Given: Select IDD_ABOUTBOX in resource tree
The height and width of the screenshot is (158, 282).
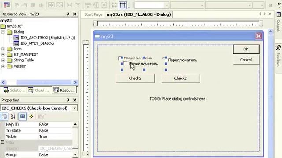Looking at the screenshot, I should pyautogui.click(x=48, y=38).
